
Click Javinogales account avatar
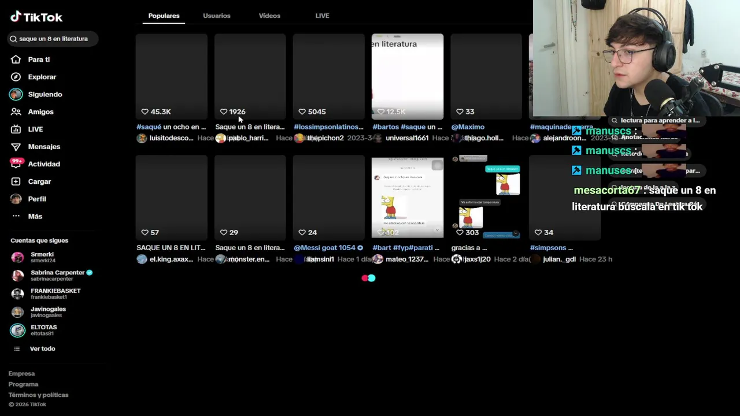tap(17, 312)
